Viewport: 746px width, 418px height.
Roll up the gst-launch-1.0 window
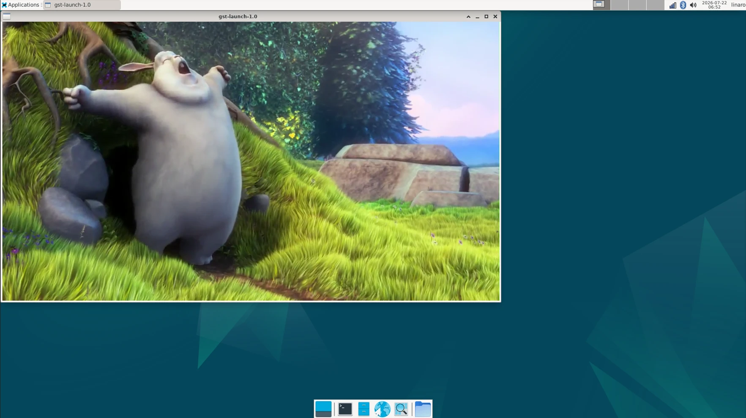(x=468, y=16)
